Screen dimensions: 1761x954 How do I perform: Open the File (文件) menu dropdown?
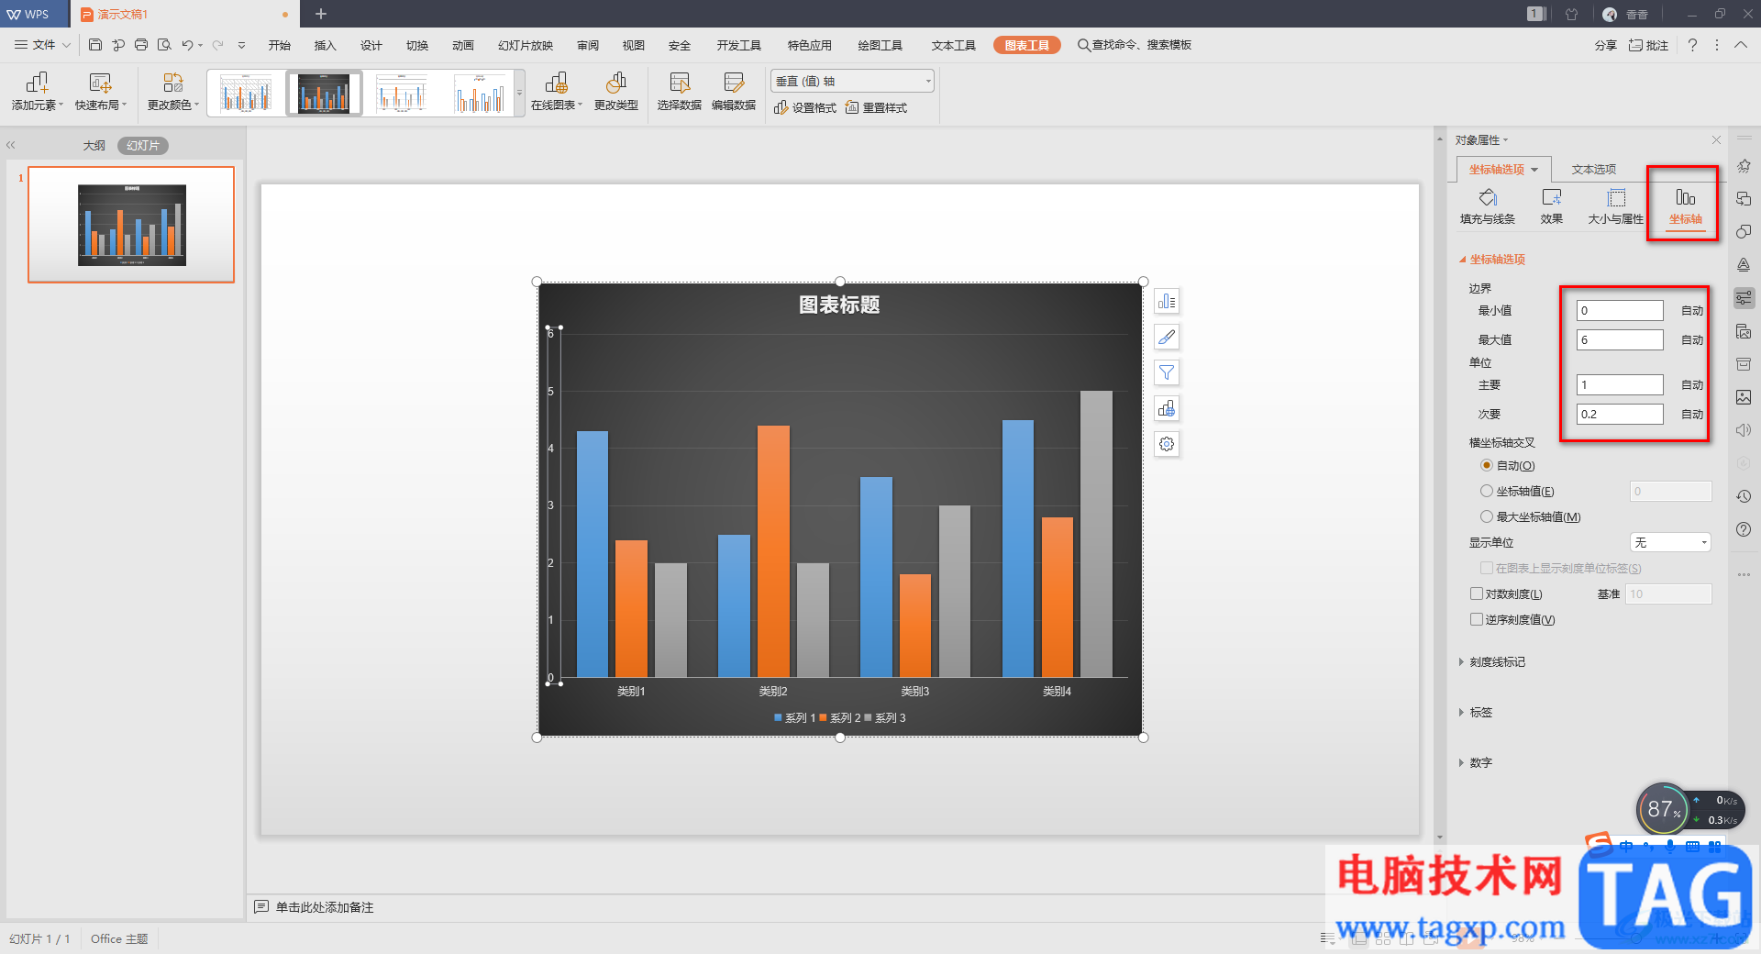pos(42,45)
